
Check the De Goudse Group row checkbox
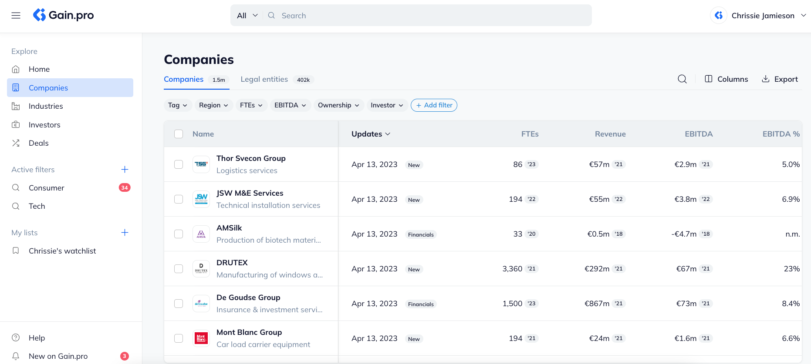[179, 304]
